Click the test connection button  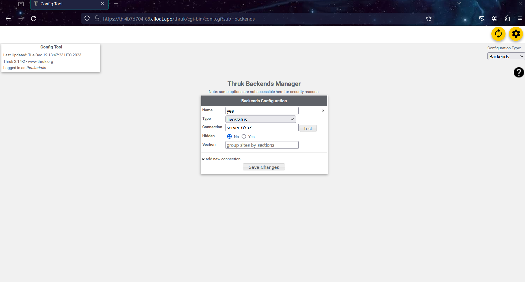(x=308, y=128)
